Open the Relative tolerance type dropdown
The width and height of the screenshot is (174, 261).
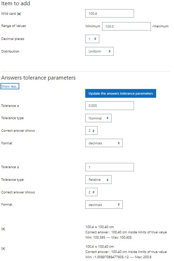(x=98, y=180)
